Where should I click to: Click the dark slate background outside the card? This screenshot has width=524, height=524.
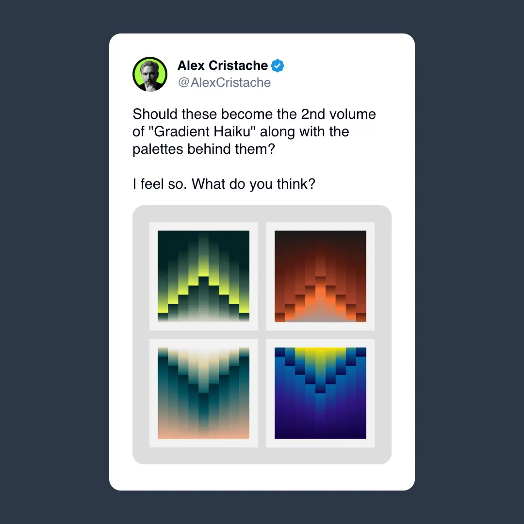click(x=53, y=262)
